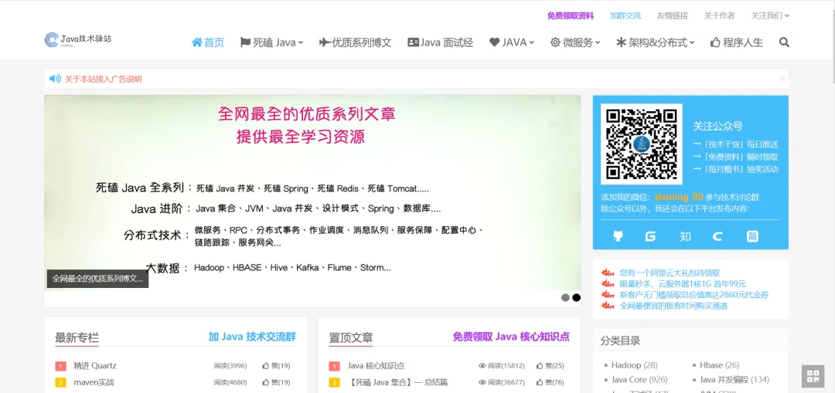This screenshot has height=393, width=835.
Task: Open the search magnifier icon in navbar
Action: tap(784, 42)
